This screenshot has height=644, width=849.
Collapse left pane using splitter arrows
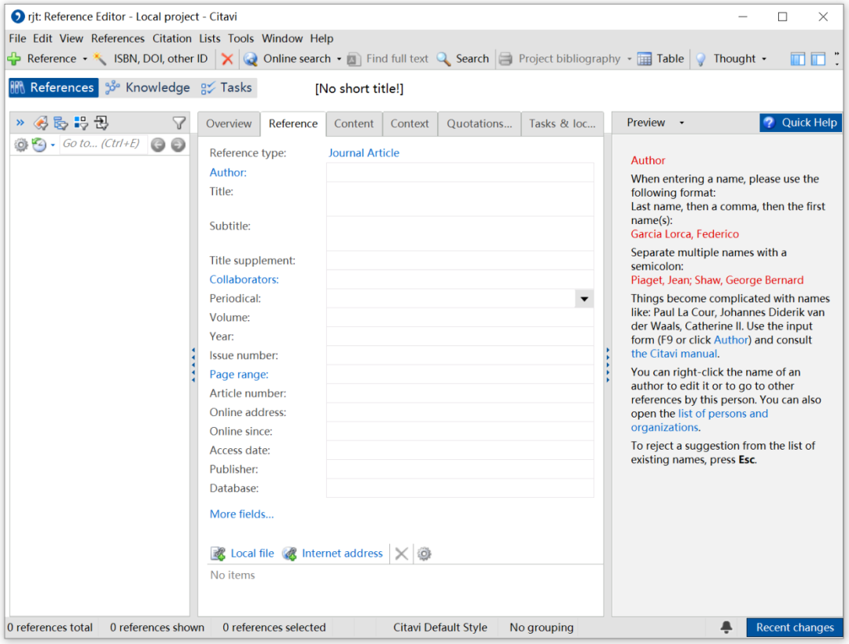click(x=193, y=366)
